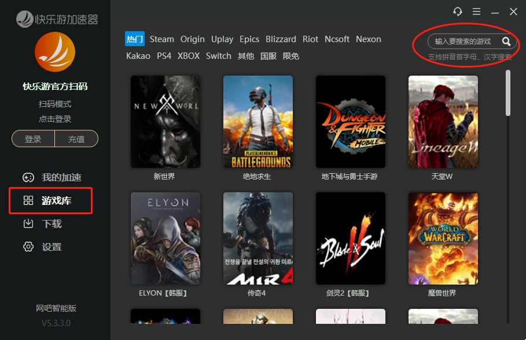
Task: Click the 剑灵2【韩服】 game title
Action: (349, 293)
